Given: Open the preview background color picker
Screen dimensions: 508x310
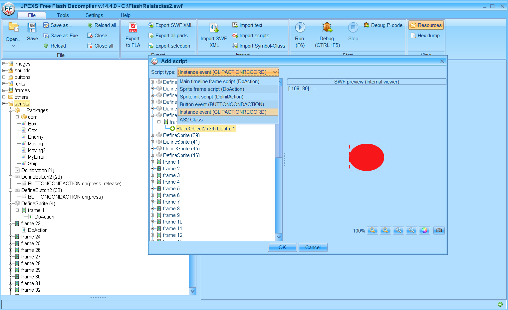Looking at the screenshot, I should (424, 231).
